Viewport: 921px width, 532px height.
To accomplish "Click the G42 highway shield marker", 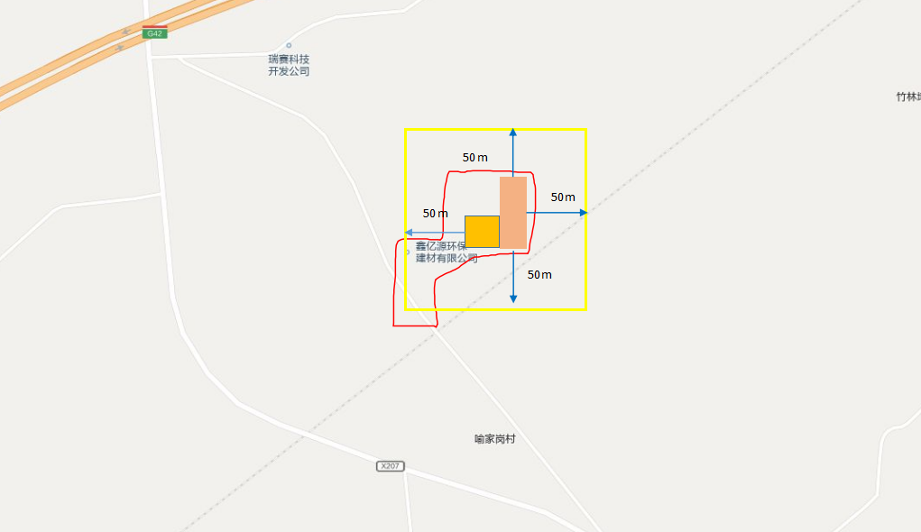I will tap(154, 32).
